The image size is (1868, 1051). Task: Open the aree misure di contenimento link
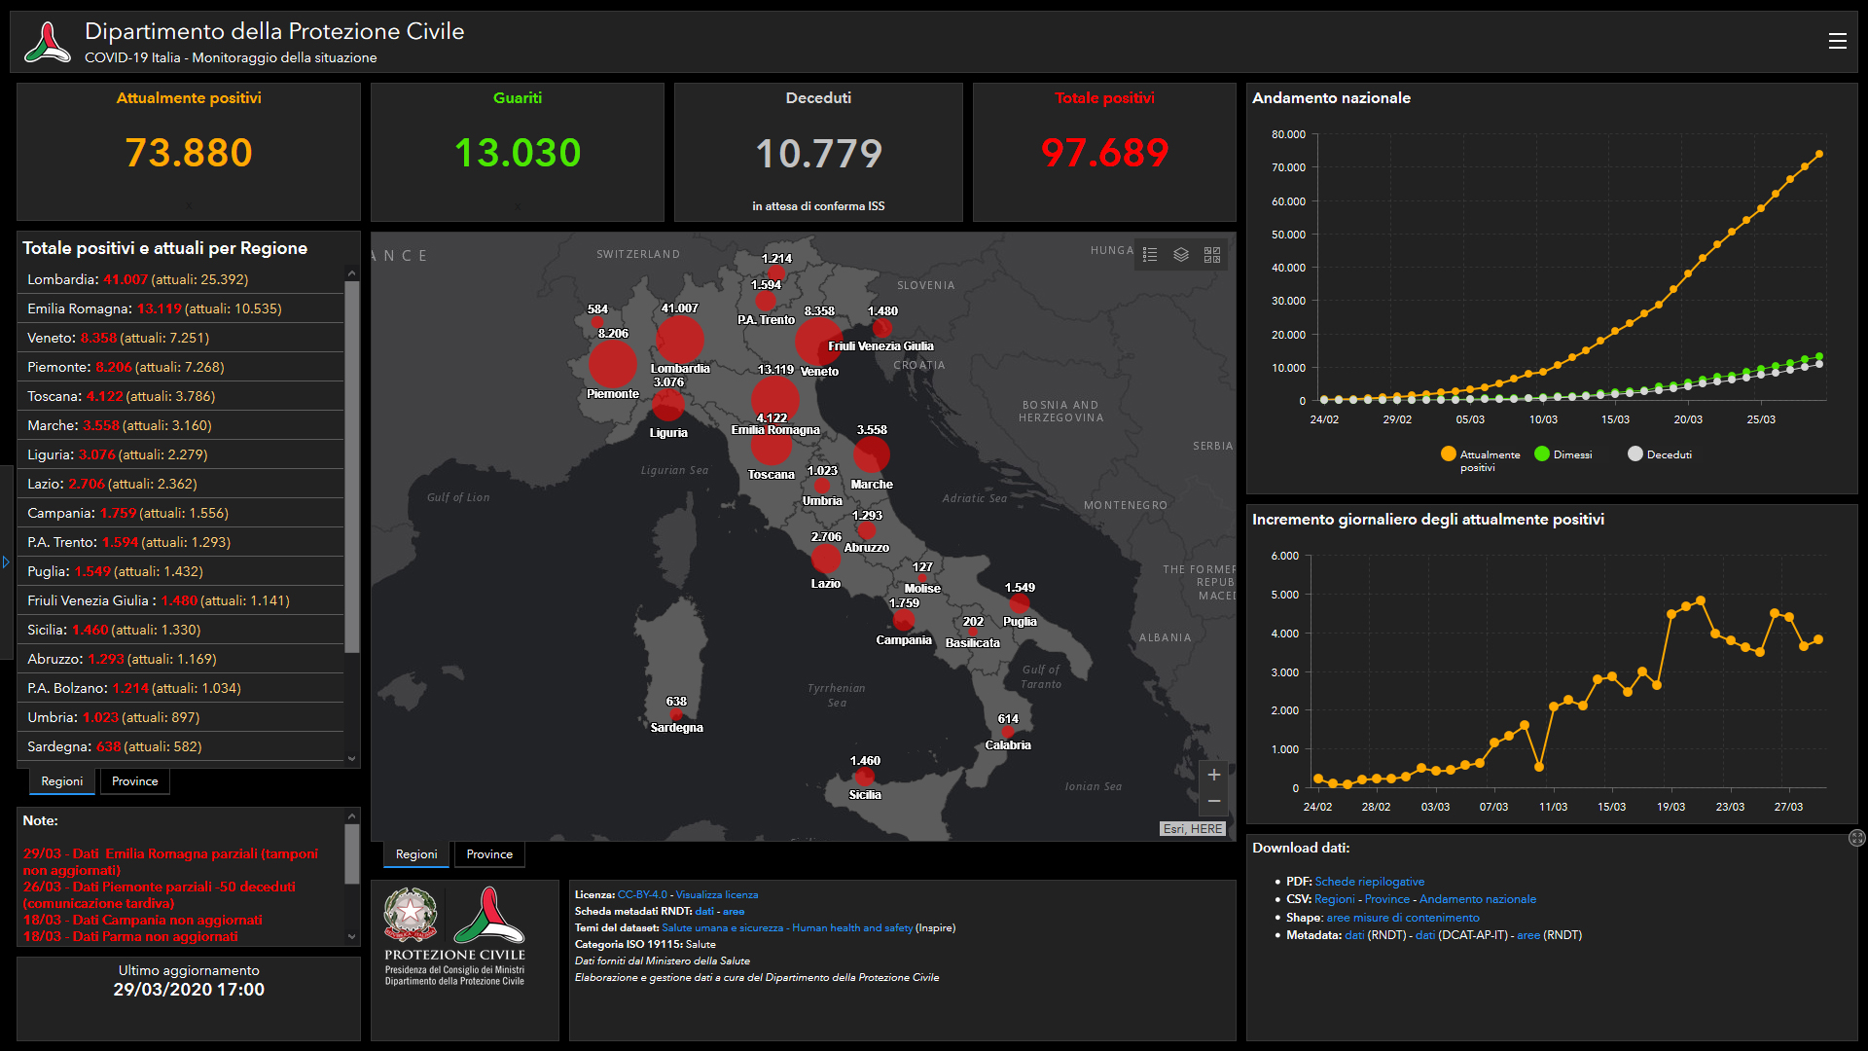(1403, 918)
